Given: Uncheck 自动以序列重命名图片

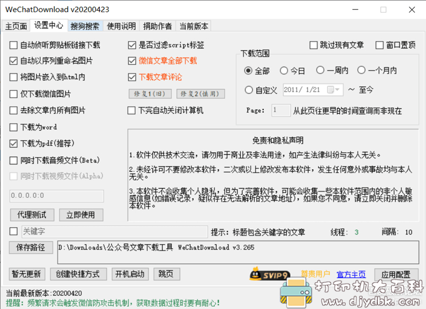Looking at the screenshot, I should [13, 61].
